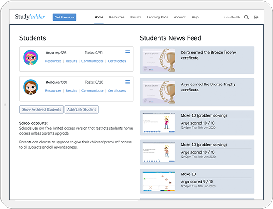Screen dimensions: 273x209
Task: Click Add/Link Student button
Action: pos(82,109)
